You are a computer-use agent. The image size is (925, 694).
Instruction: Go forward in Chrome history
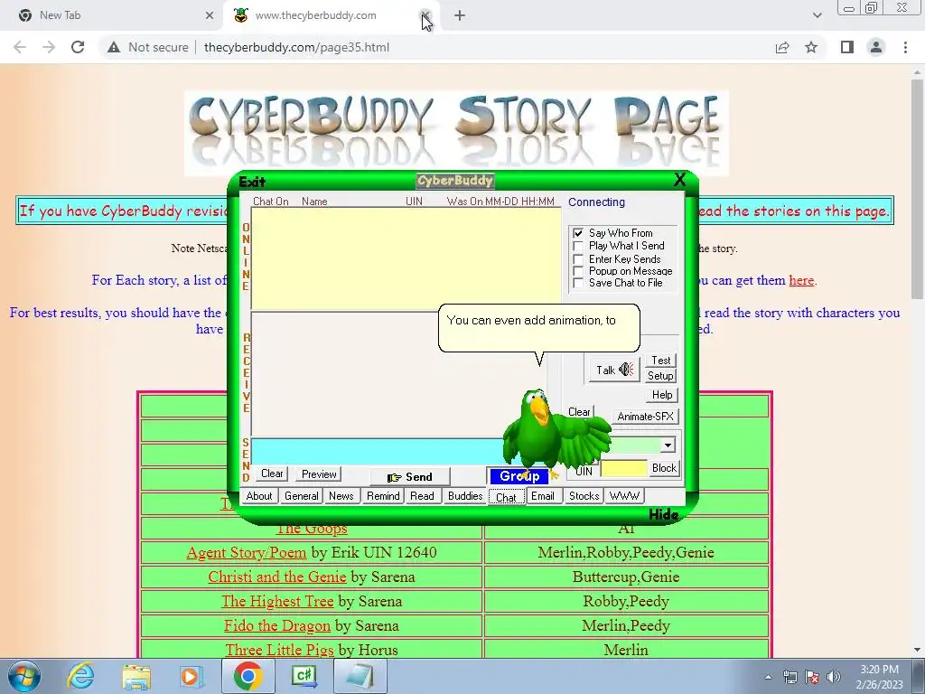49,47
